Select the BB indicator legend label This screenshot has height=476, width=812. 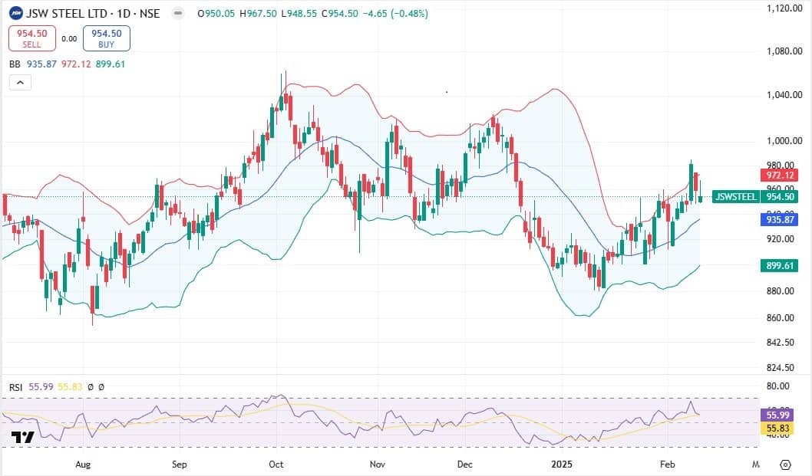[15, 64]
